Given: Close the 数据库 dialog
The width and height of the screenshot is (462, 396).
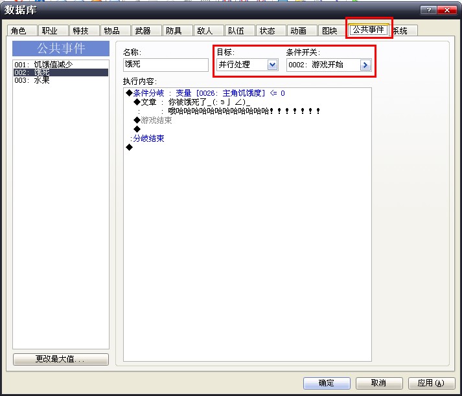Looking at the screenshot, I should tap(447, 10).
